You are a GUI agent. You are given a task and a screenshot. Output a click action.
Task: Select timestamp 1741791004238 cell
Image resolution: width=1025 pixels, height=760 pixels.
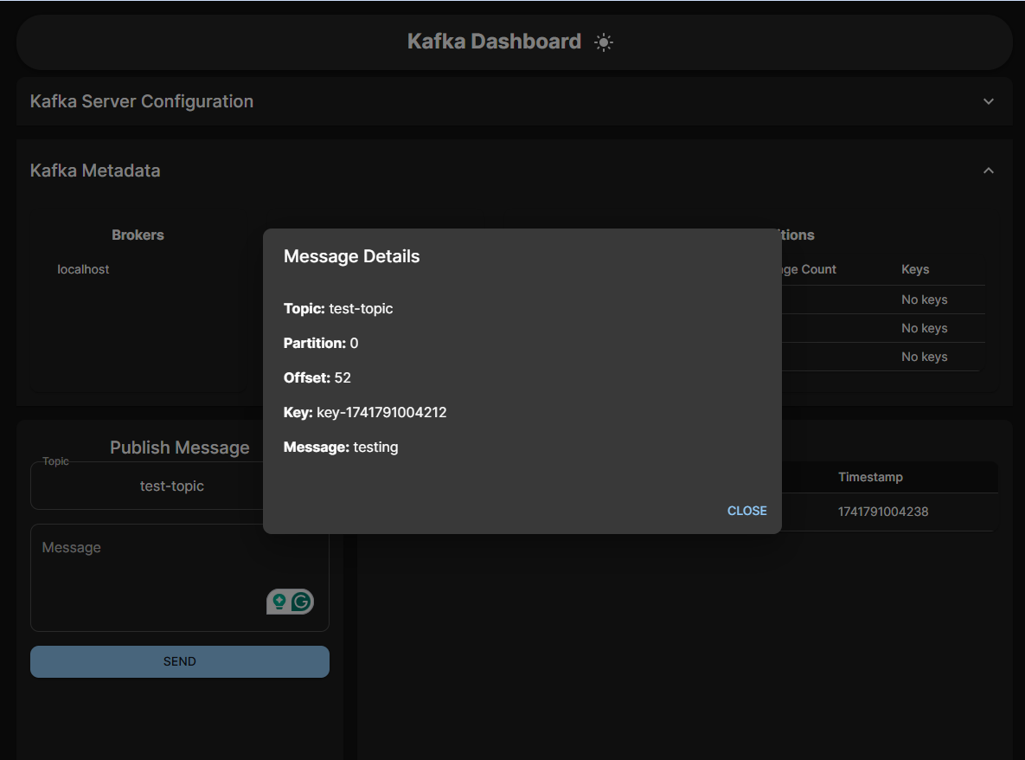[882, 512]
